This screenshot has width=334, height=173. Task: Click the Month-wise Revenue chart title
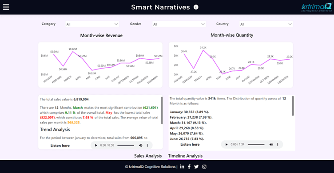click(101, 35)
